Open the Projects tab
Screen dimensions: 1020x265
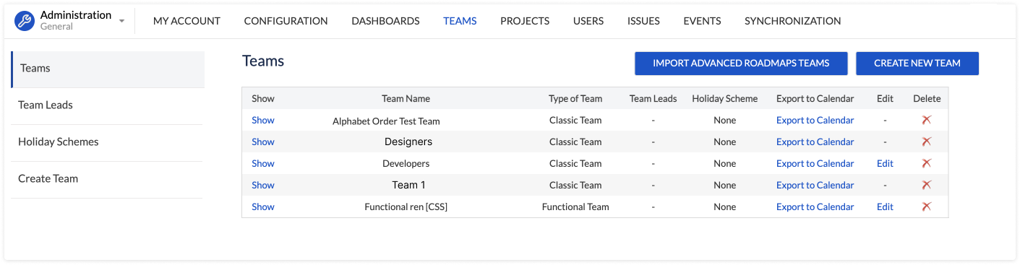click(525, 21)
